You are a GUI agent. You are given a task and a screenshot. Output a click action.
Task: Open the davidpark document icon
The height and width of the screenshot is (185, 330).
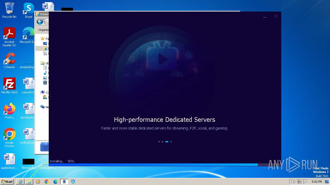click(x=28, y=111)
